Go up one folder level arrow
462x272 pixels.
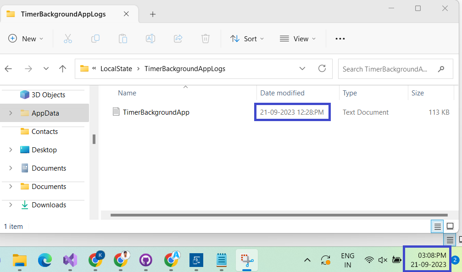coord(62,69)
